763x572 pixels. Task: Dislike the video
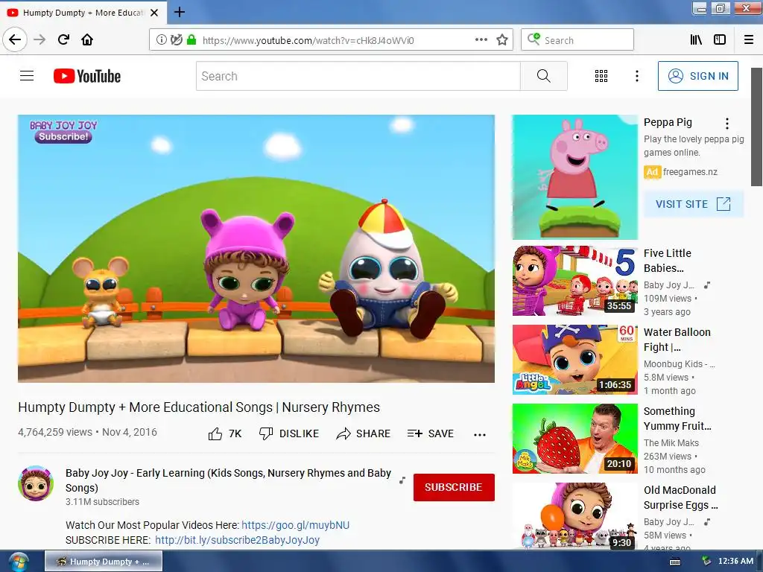288,433
